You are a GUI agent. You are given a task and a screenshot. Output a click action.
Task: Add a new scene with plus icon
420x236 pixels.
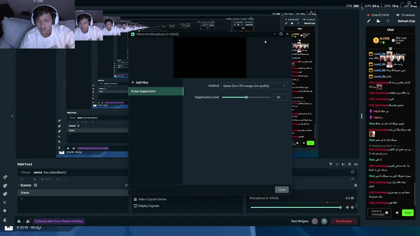pos(35,185)
